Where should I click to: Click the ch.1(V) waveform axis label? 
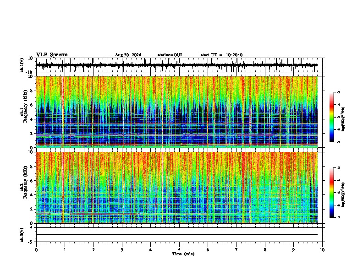pyautogui.click(x=22, y=65)
